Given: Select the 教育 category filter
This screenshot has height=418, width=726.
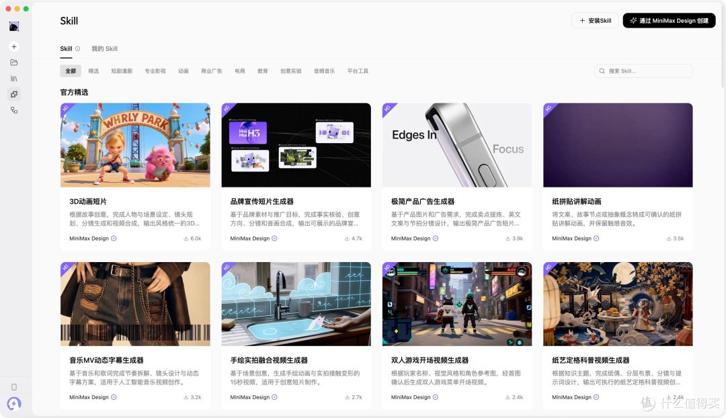Looking at the screenshot, I should [263, 71].
